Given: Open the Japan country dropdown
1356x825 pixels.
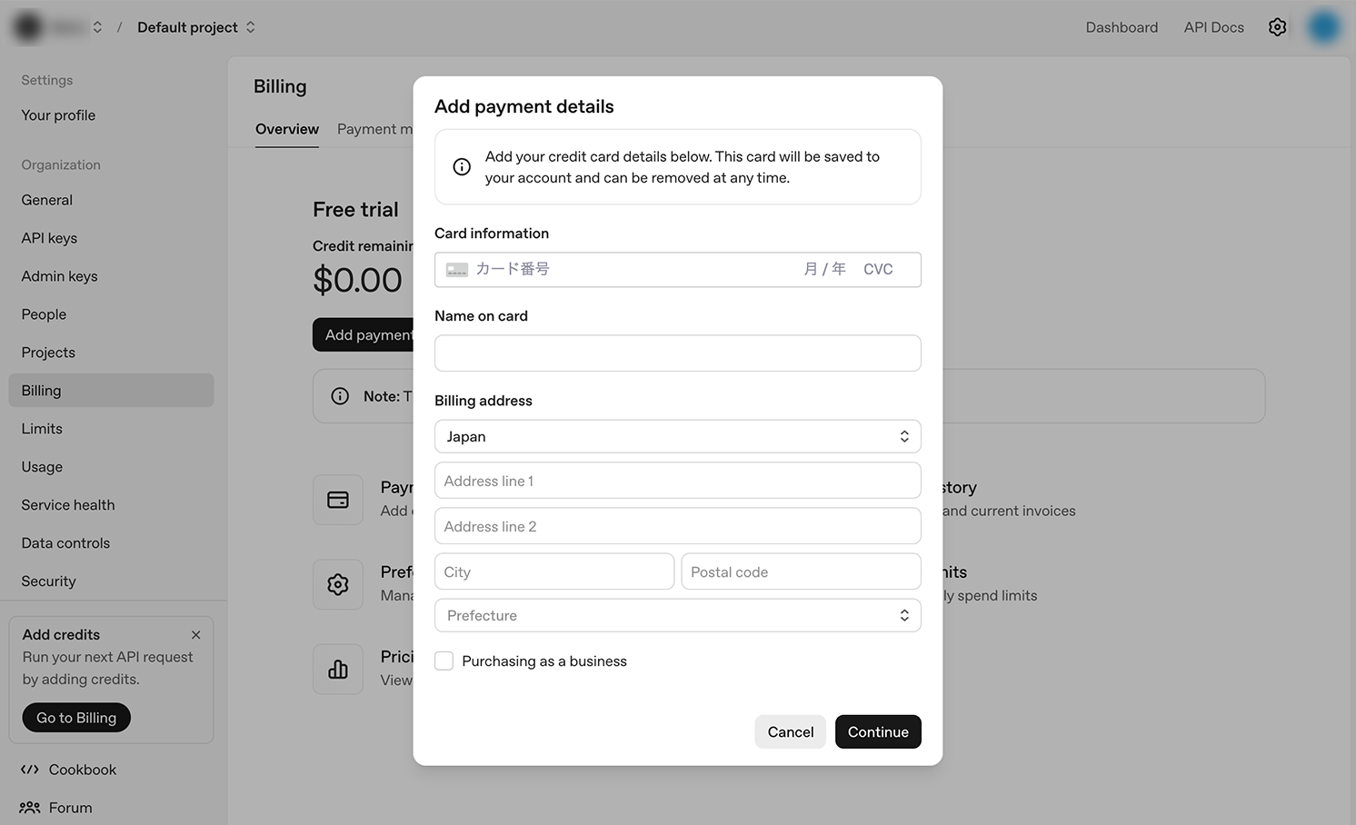Looking at the screenshot, I should pyautogui.click(x=677, y=437).
